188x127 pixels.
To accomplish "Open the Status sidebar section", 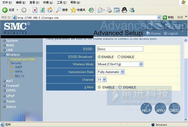I will [11, 107].
